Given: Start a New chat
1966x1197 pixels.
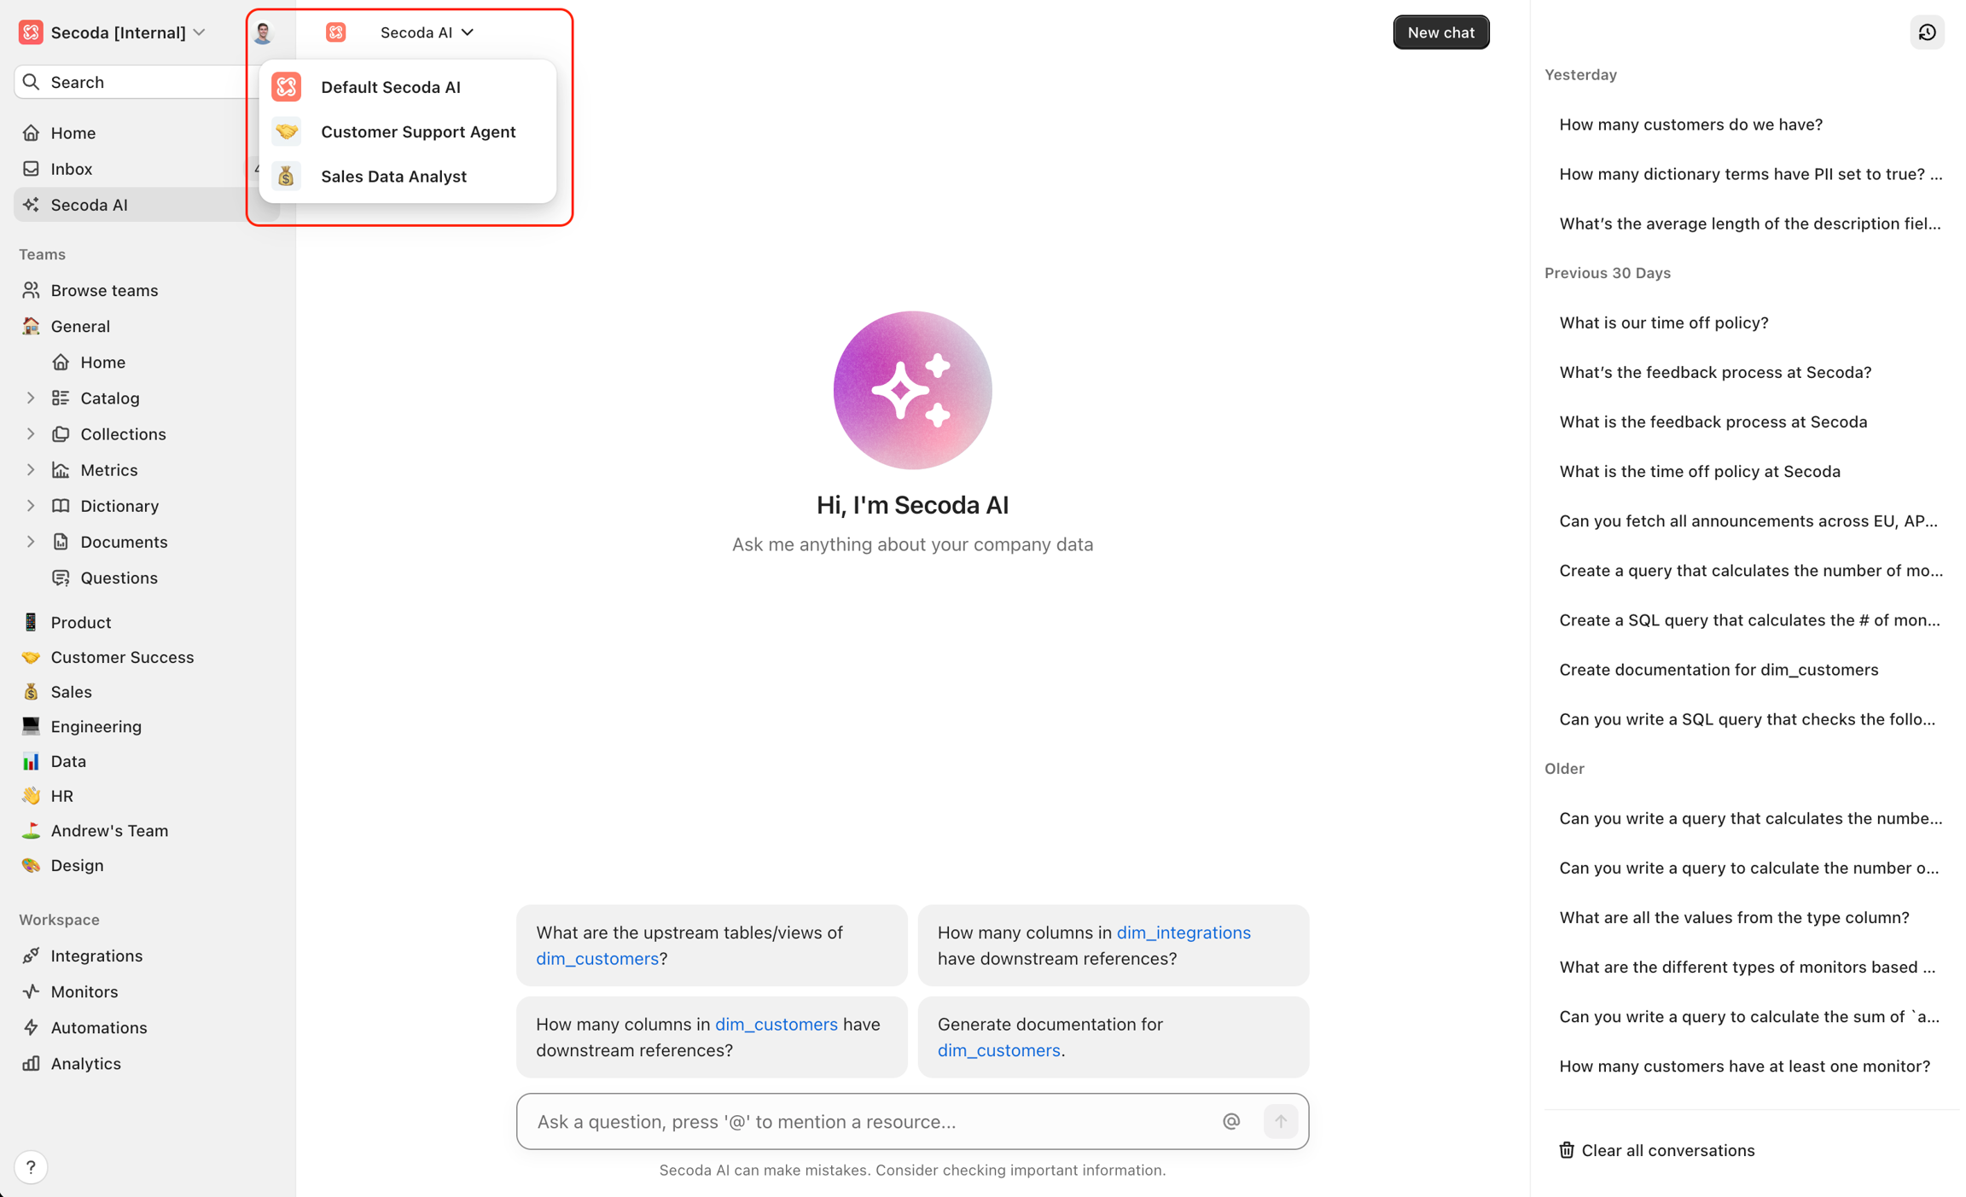Looking at the screenshot, I should click(x=1440, y=32).
